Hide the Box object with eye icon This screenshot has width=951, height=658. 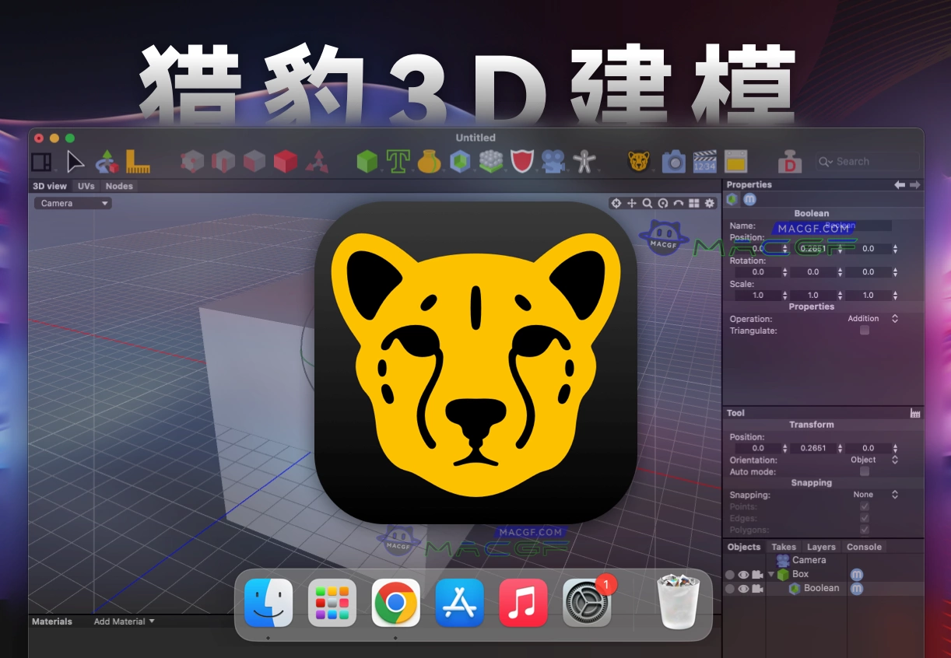pos(743,575)
